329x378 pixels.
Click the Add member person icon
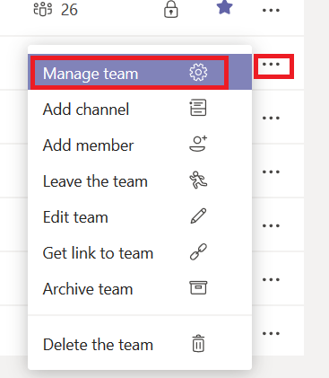pyautogui.click(x=198, y=144)
